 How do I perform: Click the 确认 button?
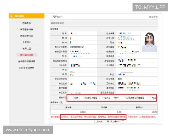pyautogui.click(x=110, y=122)
